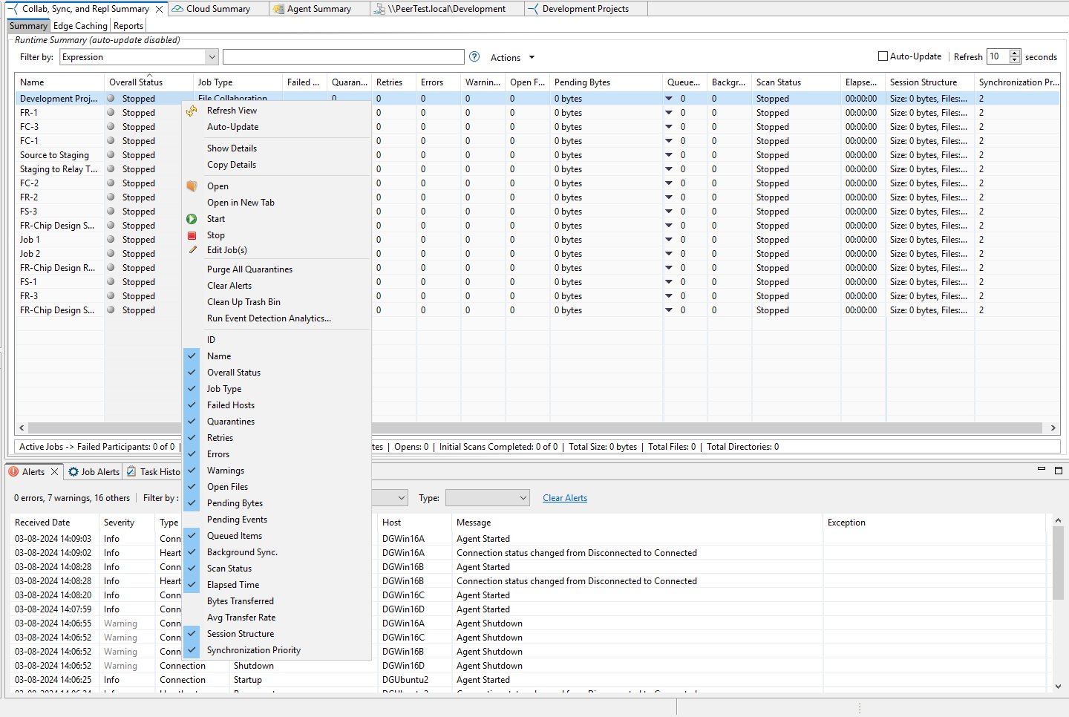Viewport: 1069px width, 717px height.
Task: Close the Collab, Sync, and Repl Summary tab
Action: (x=159, y=9)
